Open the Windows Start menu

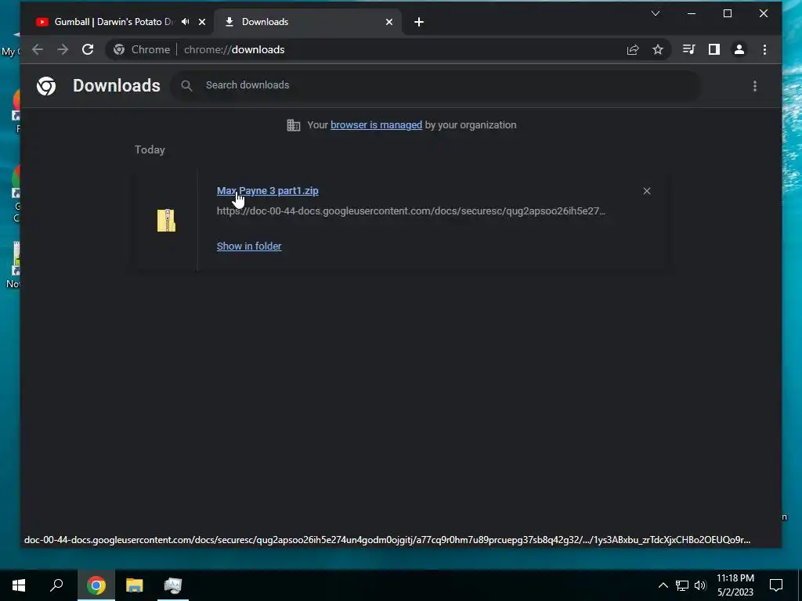pos(19,585)
